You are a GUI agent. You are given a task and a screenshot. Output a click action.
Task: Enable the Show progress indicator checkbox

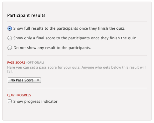10,101
